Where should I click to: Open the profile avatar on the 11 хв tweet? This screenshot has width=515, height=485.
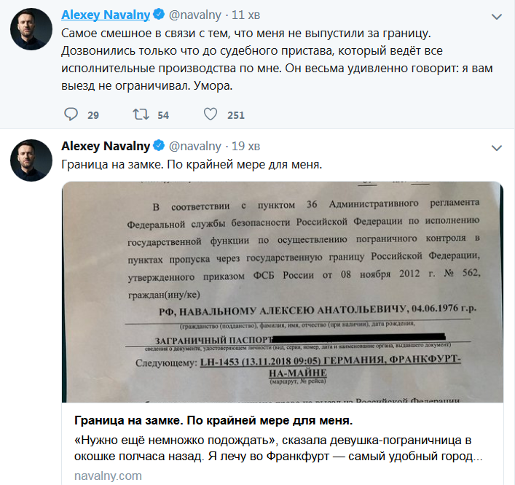pos(30,30)
